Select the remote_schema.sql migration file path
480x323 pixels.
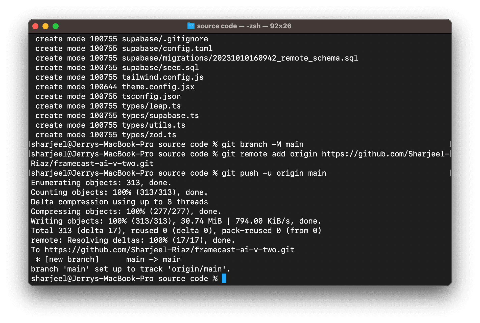coord(240,58)
